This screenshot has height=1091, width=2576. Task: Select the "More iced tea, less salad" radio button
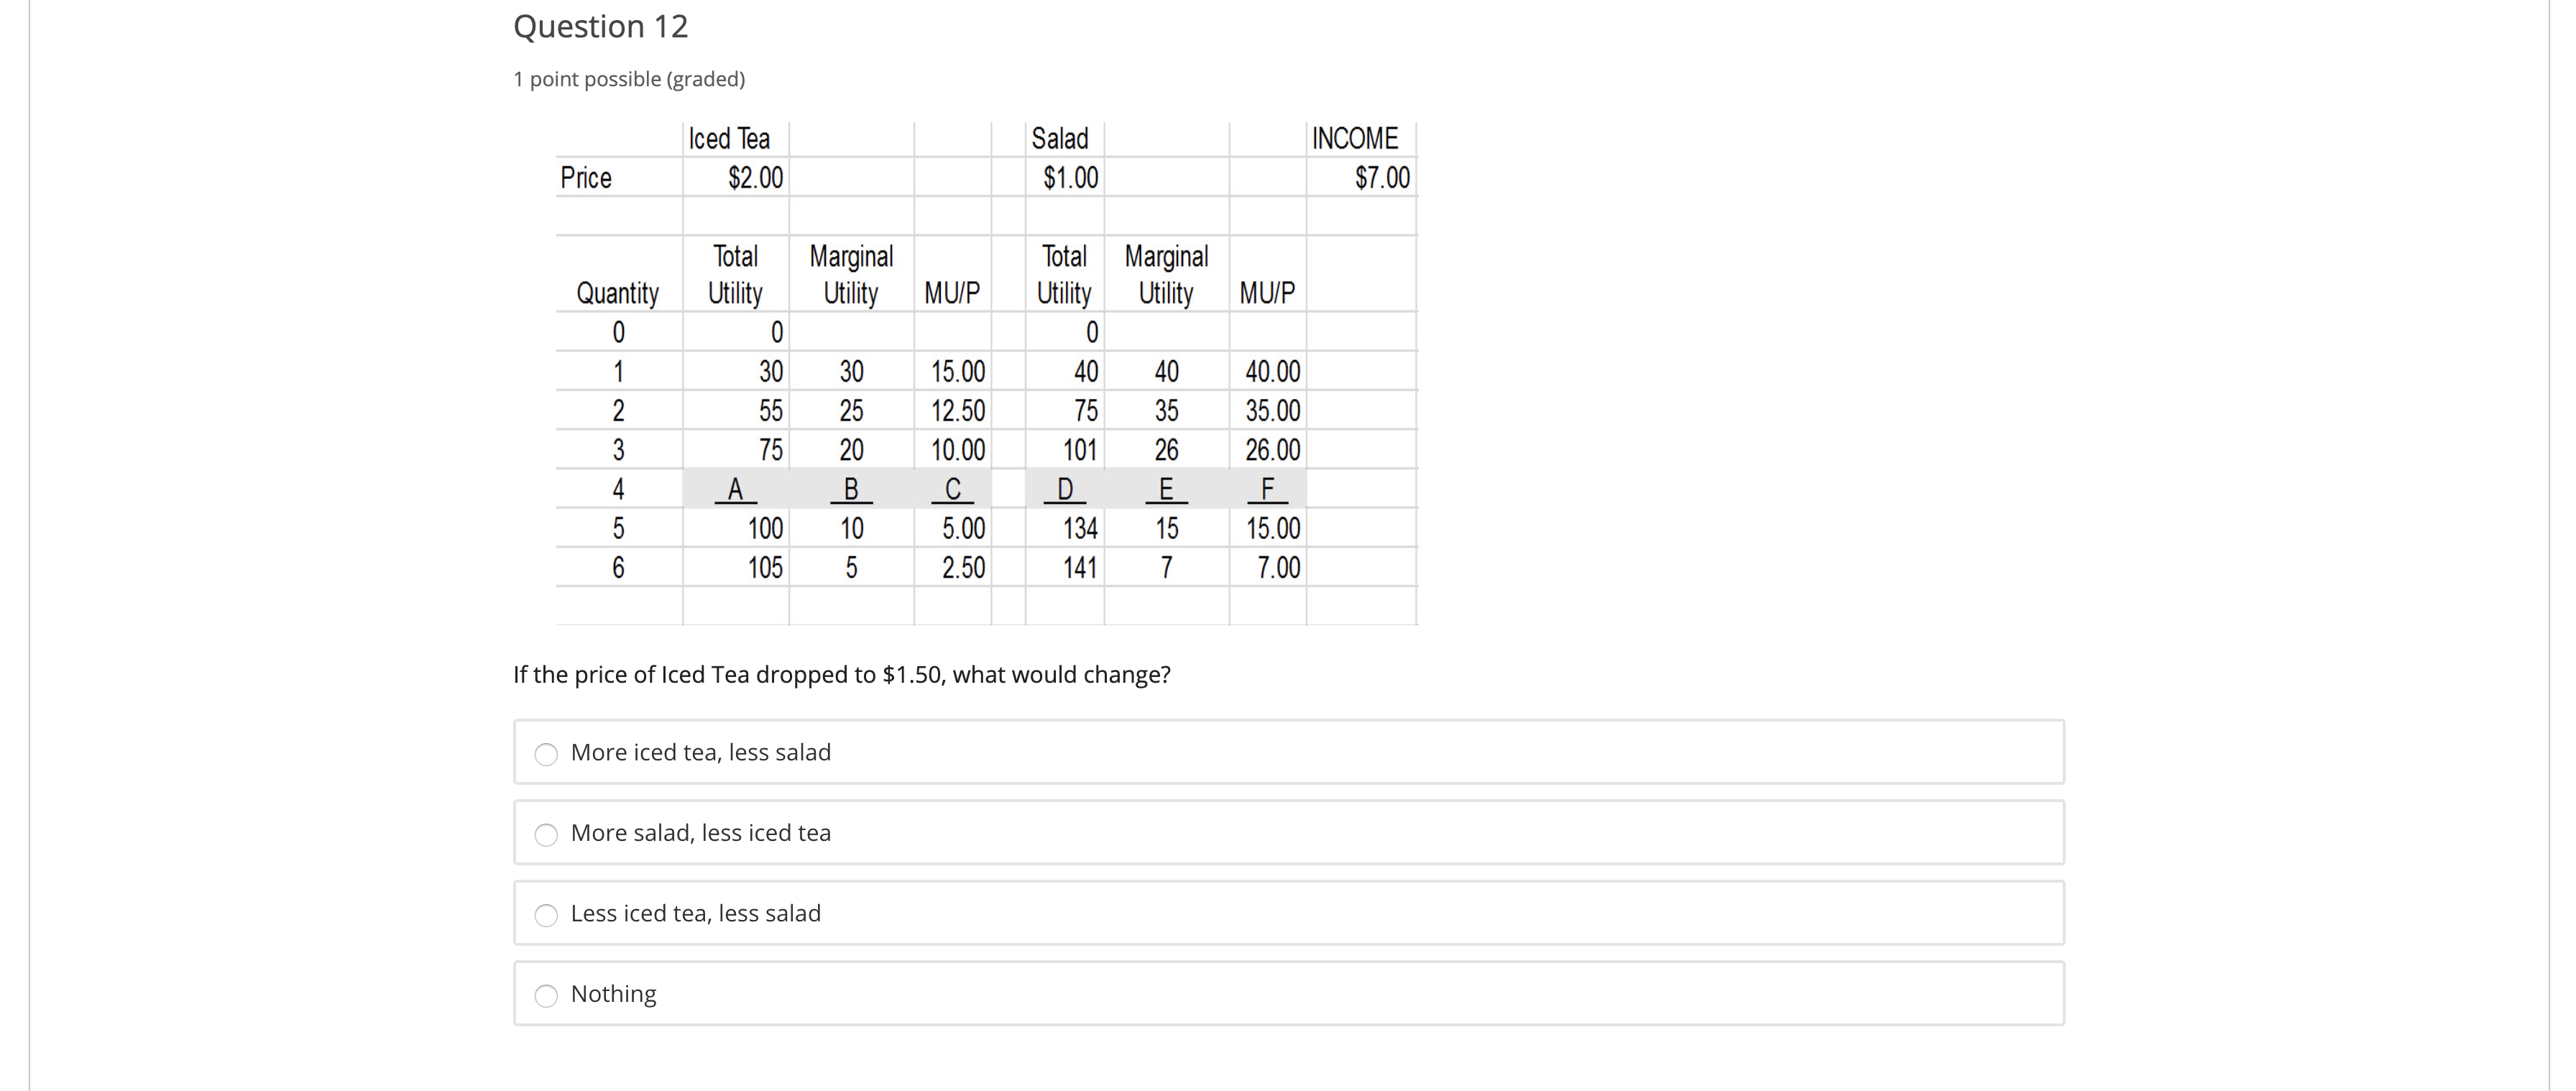click(546, 754)
